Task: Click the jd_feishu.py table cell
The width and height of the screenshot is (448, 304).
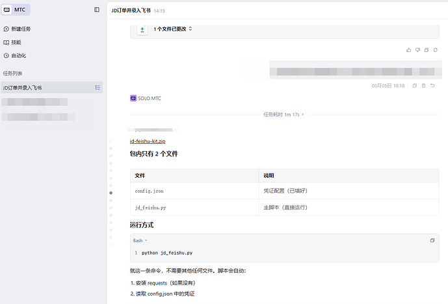Action: click(x=194, y=208)
